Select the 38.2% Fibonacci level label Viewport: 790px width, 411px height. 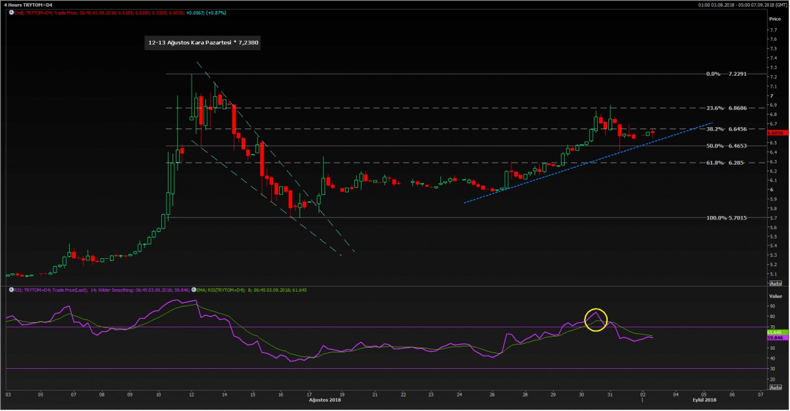click(x=715, y=129)
